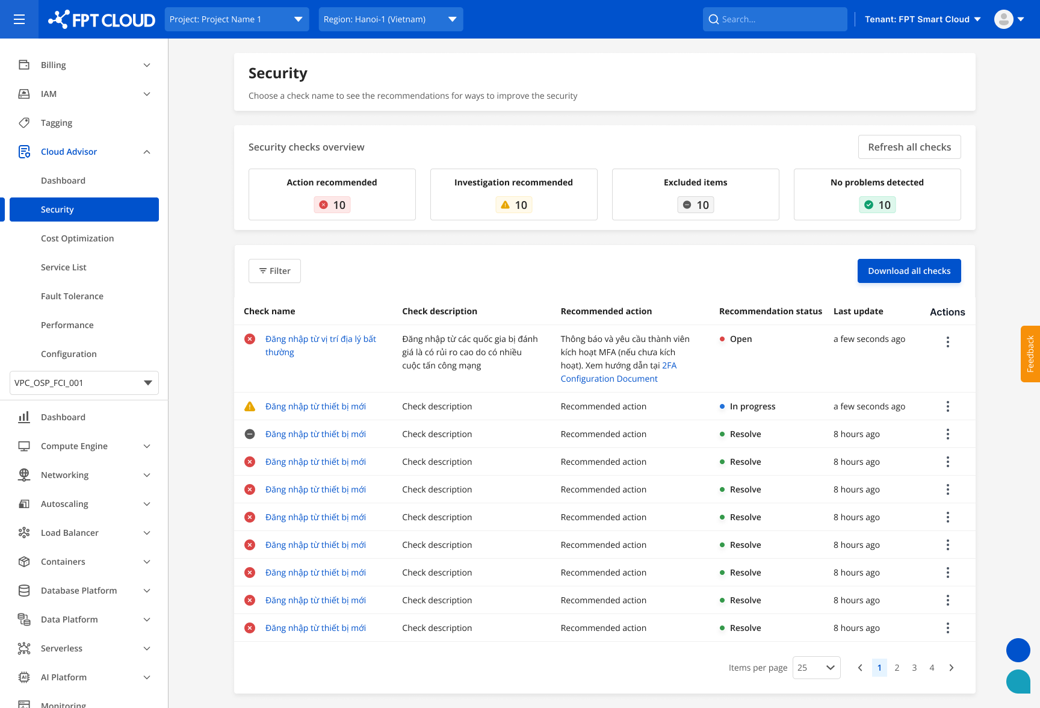Click Download all checks button
The width and height of the screenshot is (1040, 708).
coord(909,271)
